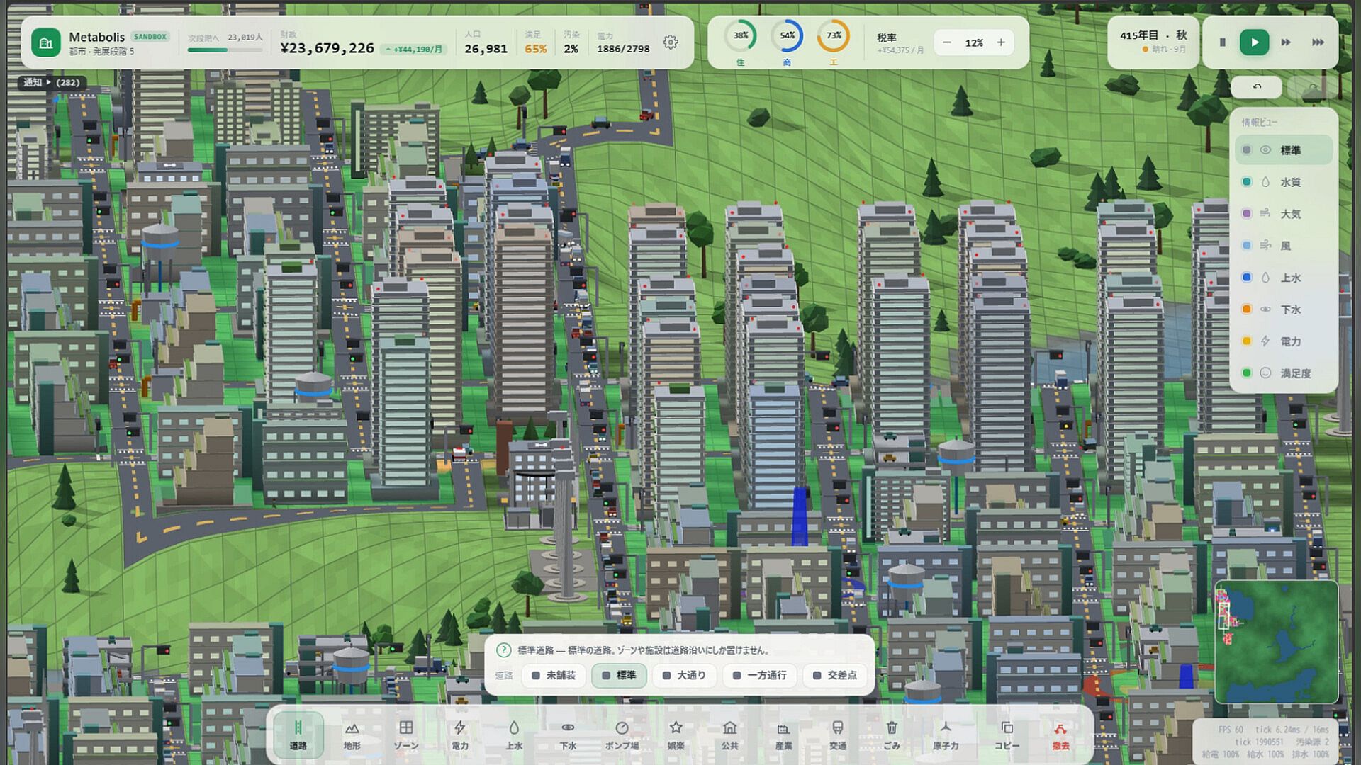Select the 大通り avenue road type

tap(684, 675)
